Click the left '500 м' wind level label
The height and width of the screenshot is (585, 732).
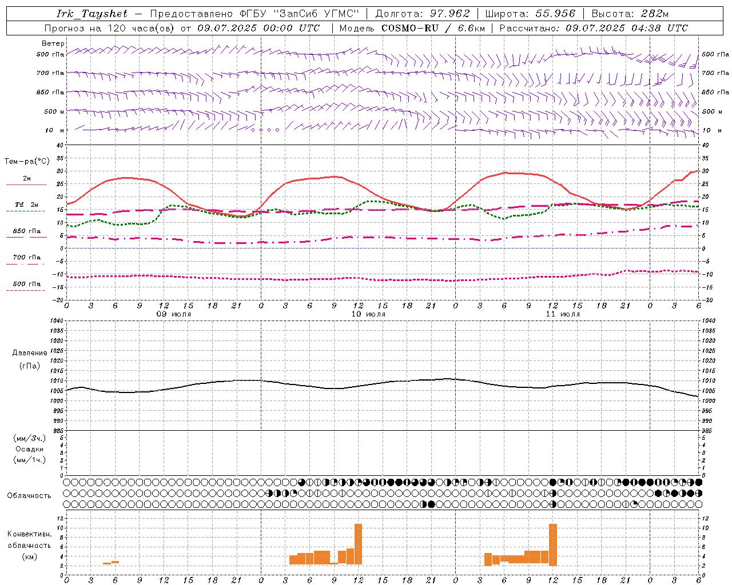[54, 111]
